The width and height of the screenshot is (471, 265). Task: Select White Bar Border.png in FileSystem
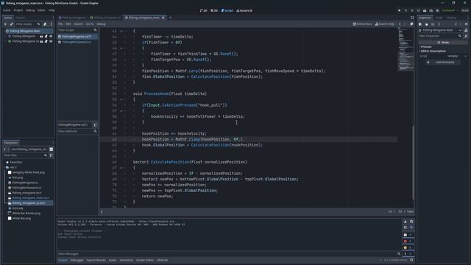click(x=26, y=213)
